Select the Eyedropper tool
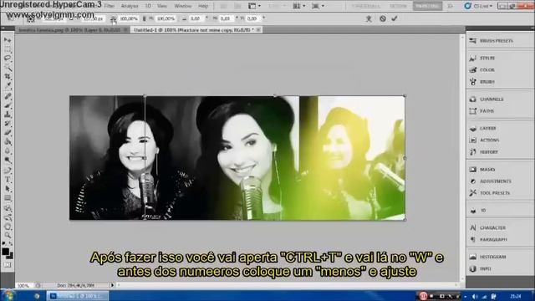This screenshot has height=301, width=535. click(x=8, y=85)
